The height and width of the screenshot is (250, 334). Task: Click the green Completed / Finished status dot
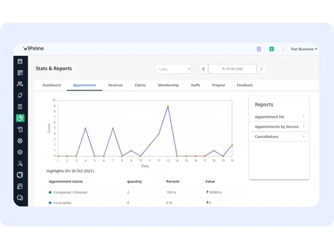(50, 192)
